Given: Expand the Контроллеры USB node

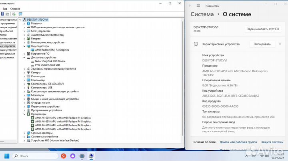Looking at the screenshot, I should (24, 88).
